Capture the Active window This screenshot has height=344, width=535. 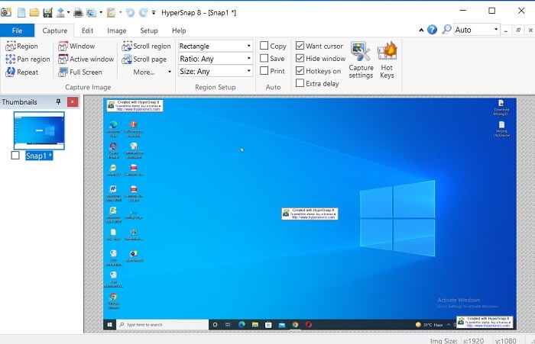tap(86, 59)
